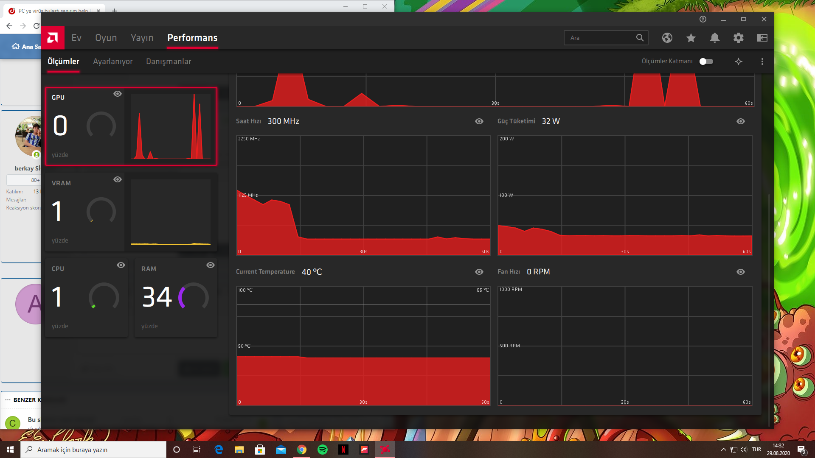
Task: Open Spotify from the taskbar
Action: point(322,450)
